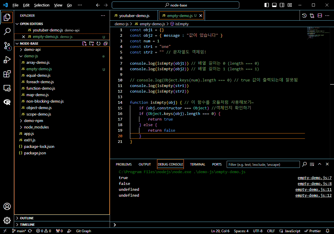Open the Run and Debug view
This screenshot has height=234, width=334.
click(7, 60)
